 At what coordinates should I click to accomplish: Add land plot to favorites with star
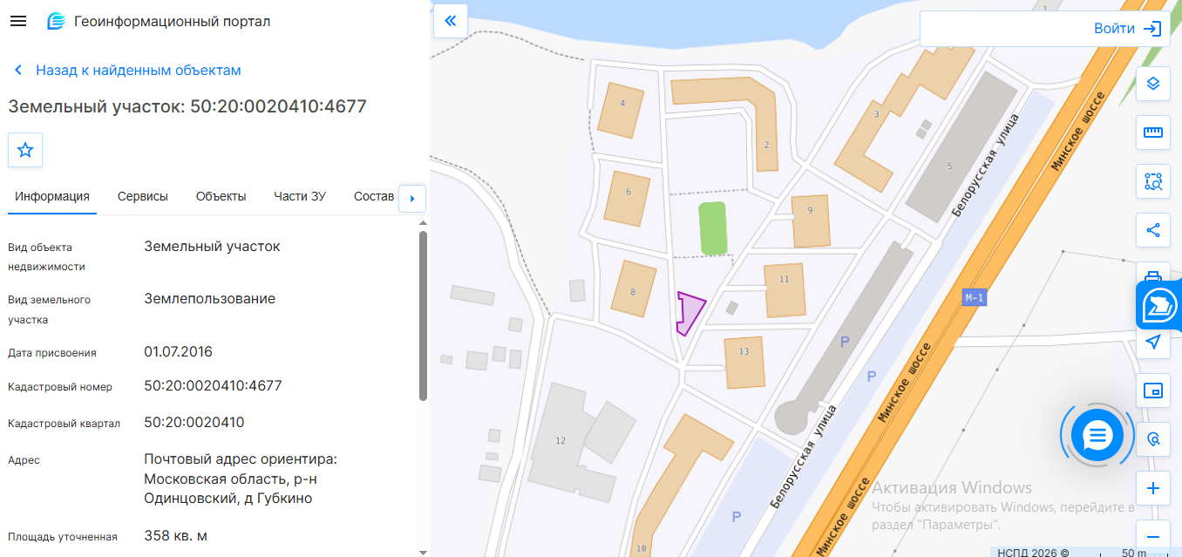(25, 150)
